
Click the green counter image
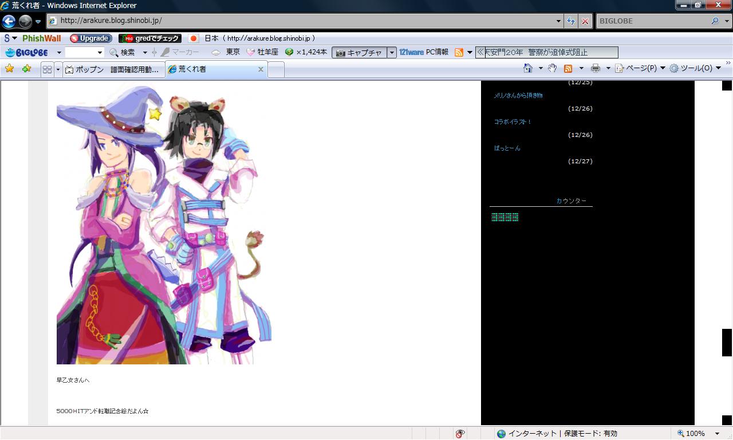tap(505, 217)
